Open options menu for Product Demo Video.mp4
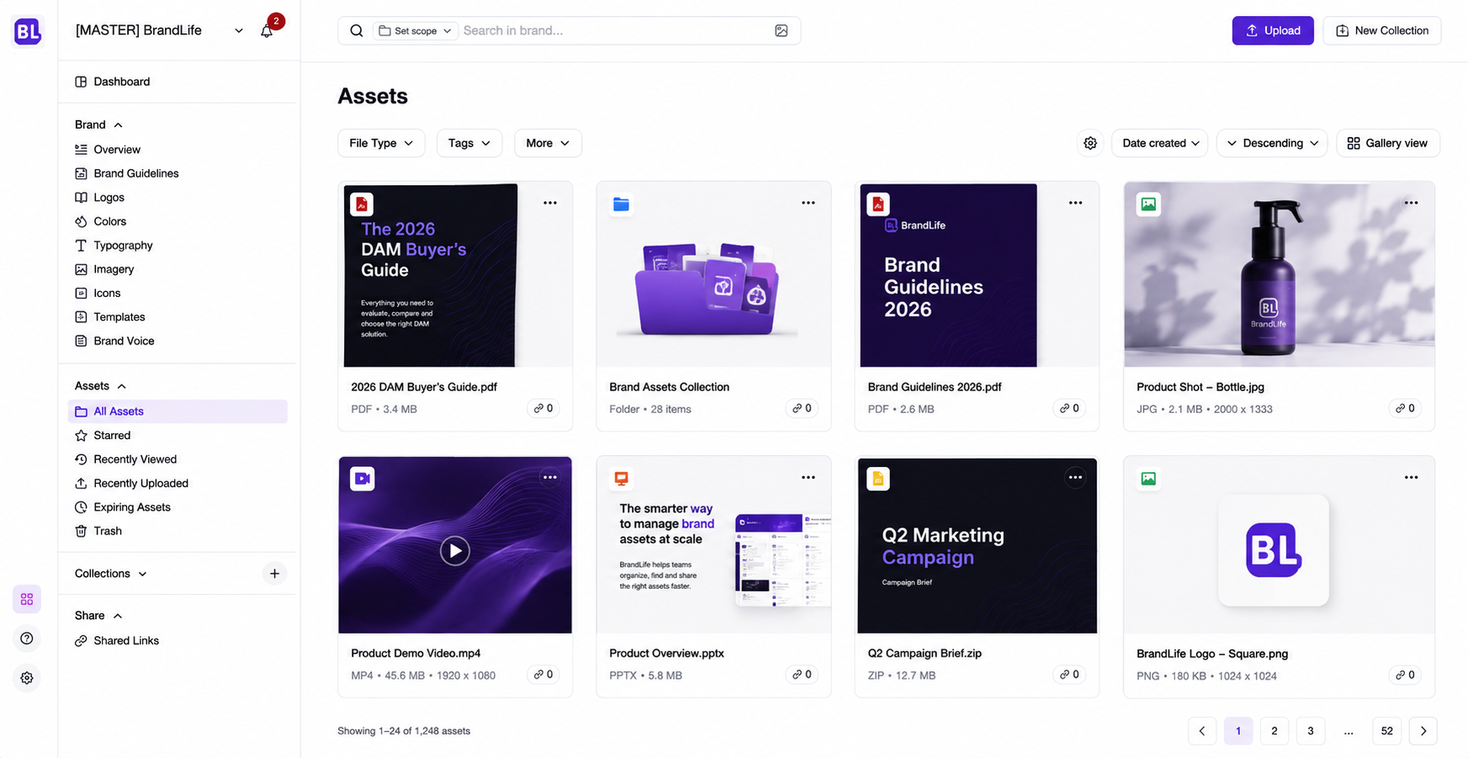This screenshot has width=1468, height=758. [x=550, y=477]
